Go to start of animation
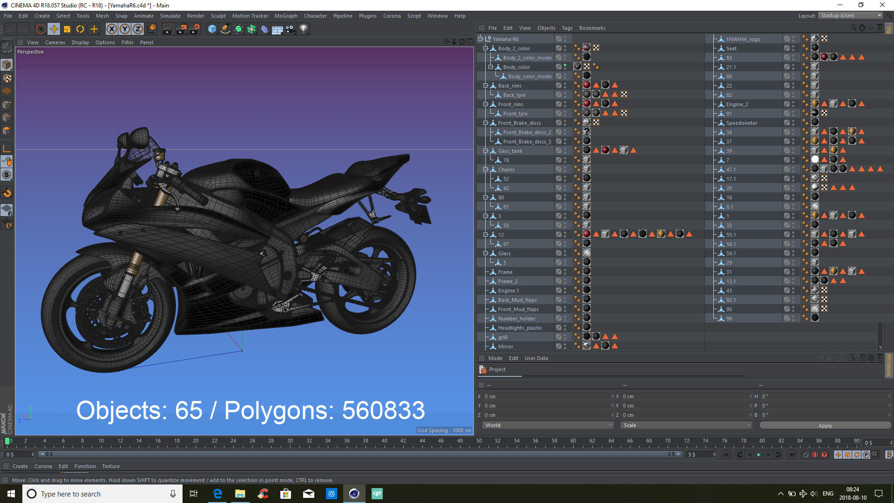The image size is (894, 503). [x=726, y=455]
